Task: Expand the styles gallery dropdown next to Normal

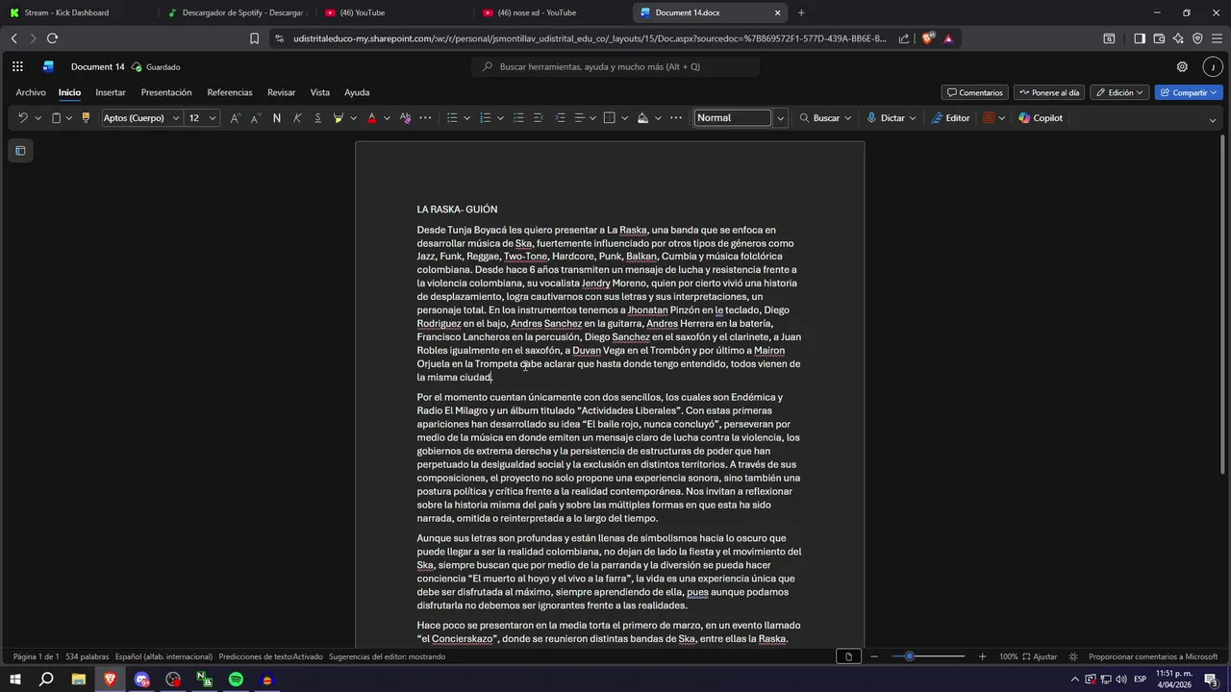Action: [781, 118]
